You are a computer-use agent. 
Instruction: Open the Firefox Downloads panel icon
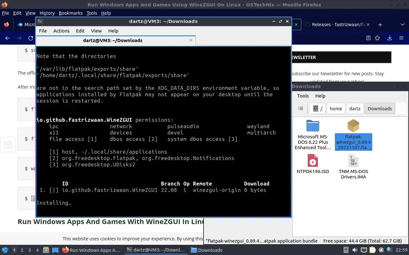pyautogui.click(x=390, y=38)
